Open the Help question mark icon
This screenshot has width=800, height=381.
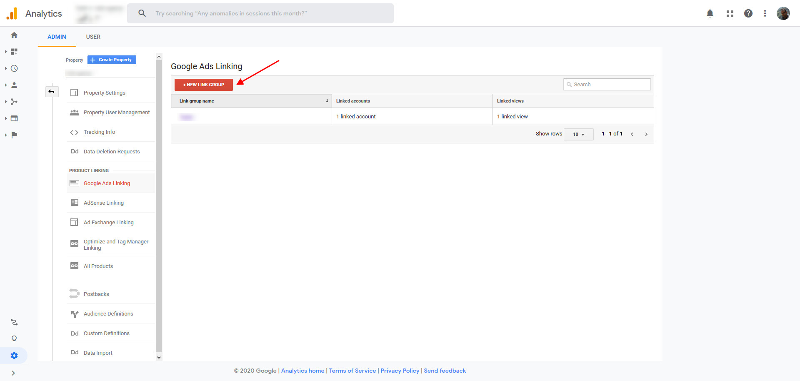click(748, 13)
